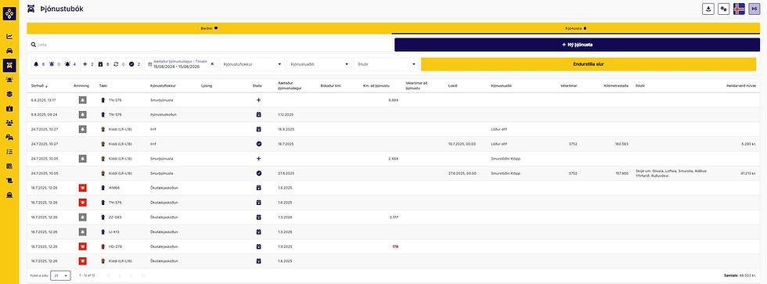
Task: Click plus status icon in 6.8.2025 13:17 row
Action: tap(259, 99)
